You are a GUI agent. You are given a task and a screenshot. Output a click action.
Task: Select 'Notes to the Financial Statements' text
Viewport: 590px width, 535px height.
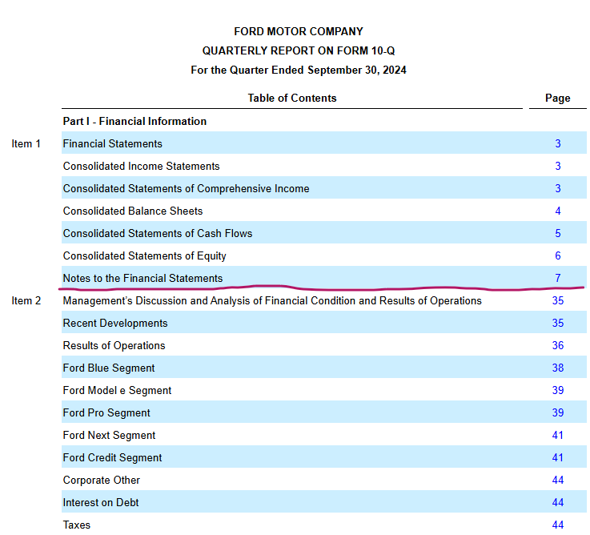tap(142, 278)
